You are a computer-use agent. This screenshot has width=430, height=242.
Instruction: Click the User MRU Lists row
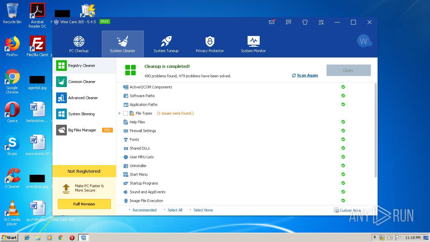pos(247,157)
